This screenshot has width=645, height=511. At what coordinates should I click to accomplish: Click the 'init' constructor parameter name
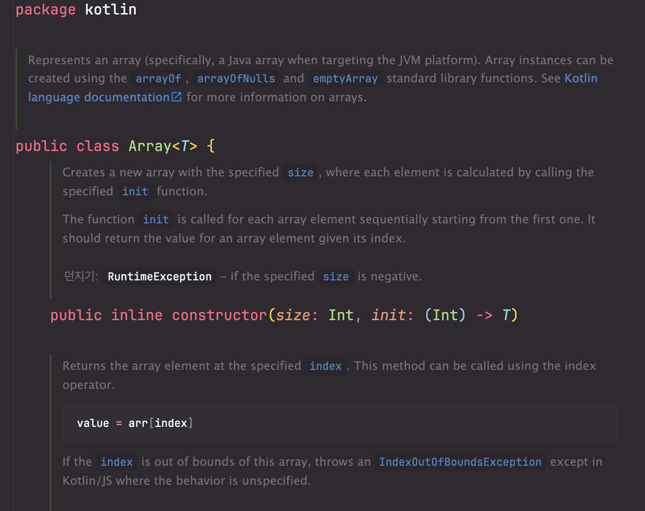point(389,315)
